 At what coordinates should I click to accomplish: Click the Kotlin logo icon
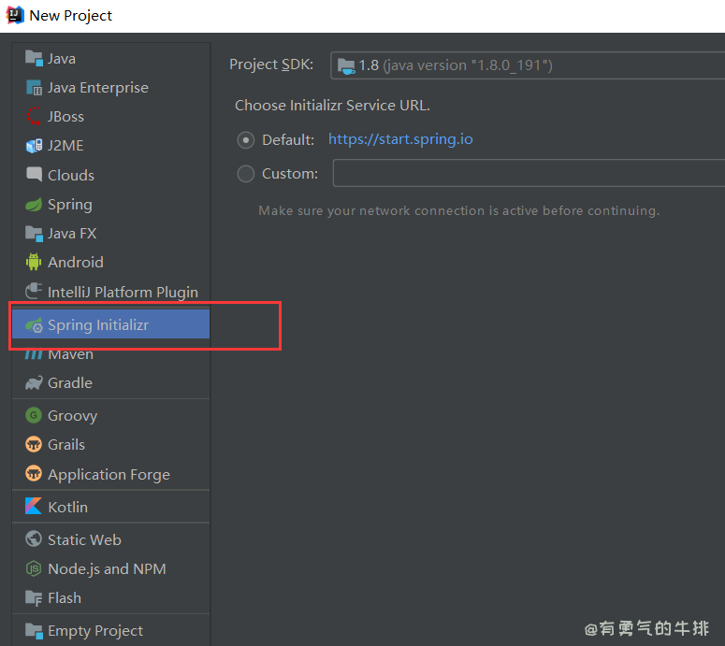tap(34, 507)
